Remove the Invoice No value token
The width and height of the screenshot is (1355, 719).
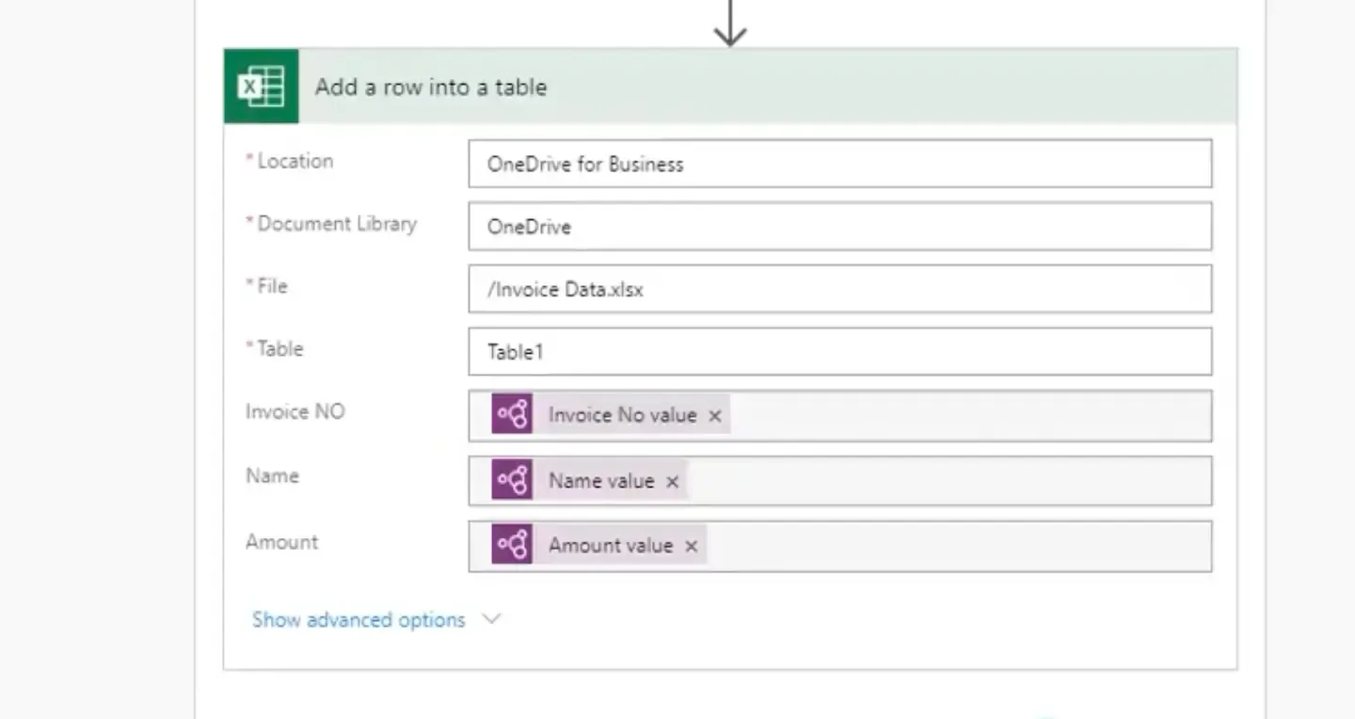pos(715,416)
